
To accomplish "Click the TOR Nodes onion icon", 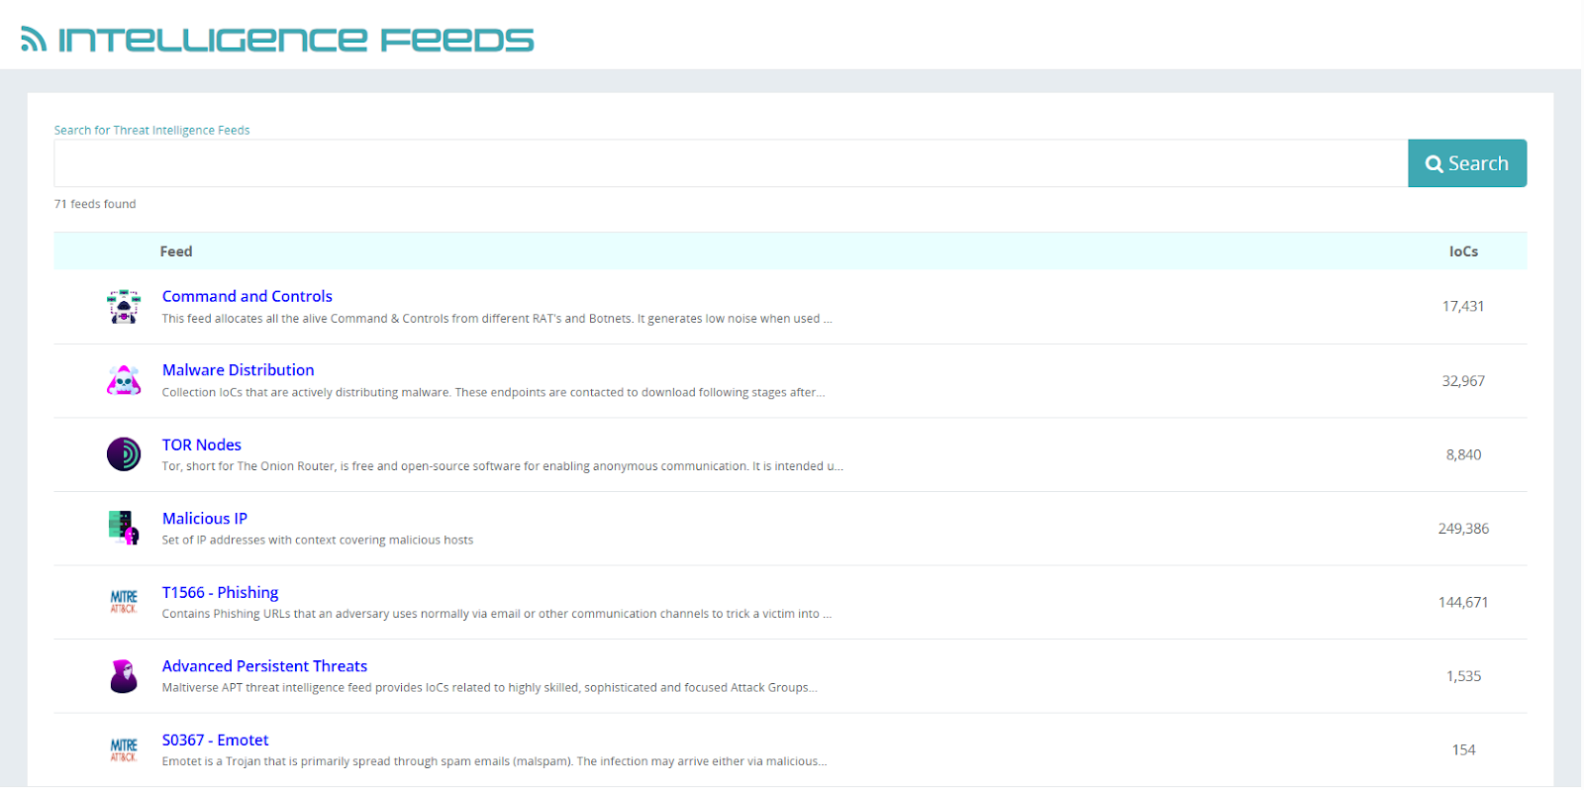I will (x=124, y=454).
